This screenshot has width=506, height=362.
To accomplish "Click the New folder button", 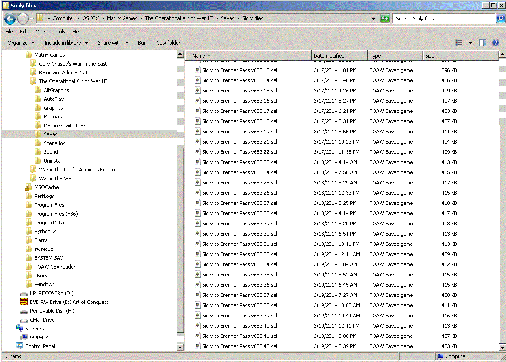I will (168, 43).
